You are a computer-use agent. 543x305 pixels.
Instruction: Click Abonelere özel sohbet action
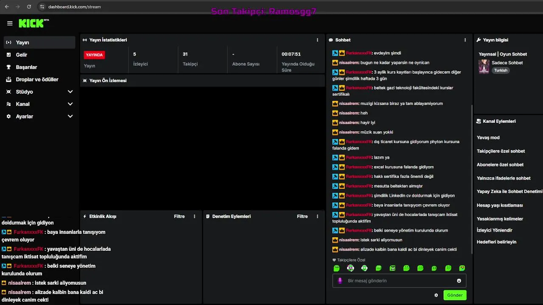pyautogui.click(x=500, y=164)
